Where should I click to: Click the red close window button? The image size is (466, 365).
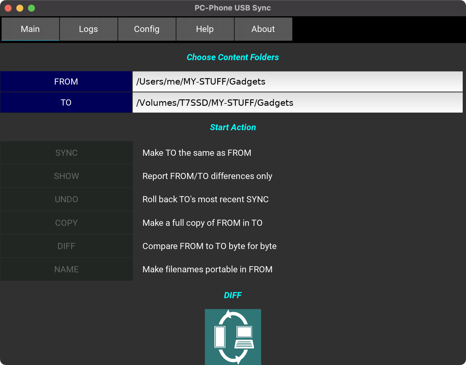tap(8, 8)
